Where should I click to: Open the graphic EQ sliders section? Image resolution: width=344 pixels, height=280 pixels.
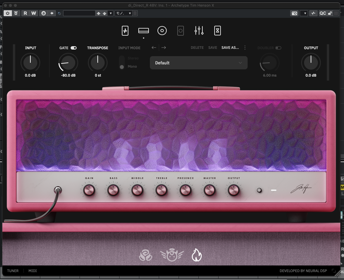coord(199,31)
